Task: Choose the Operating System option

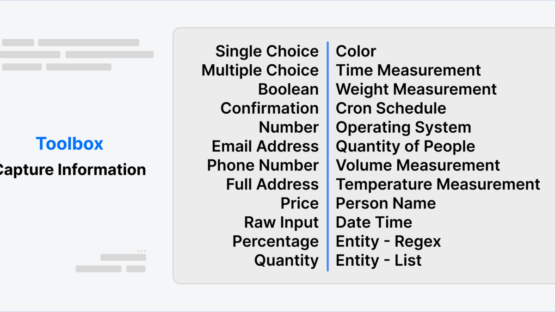Action: point(403,127)
